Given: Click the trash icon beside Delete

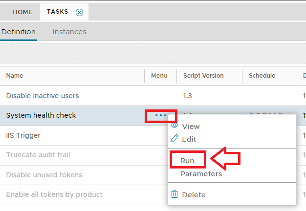Looking at the screenshot, I should click(175, 194).
